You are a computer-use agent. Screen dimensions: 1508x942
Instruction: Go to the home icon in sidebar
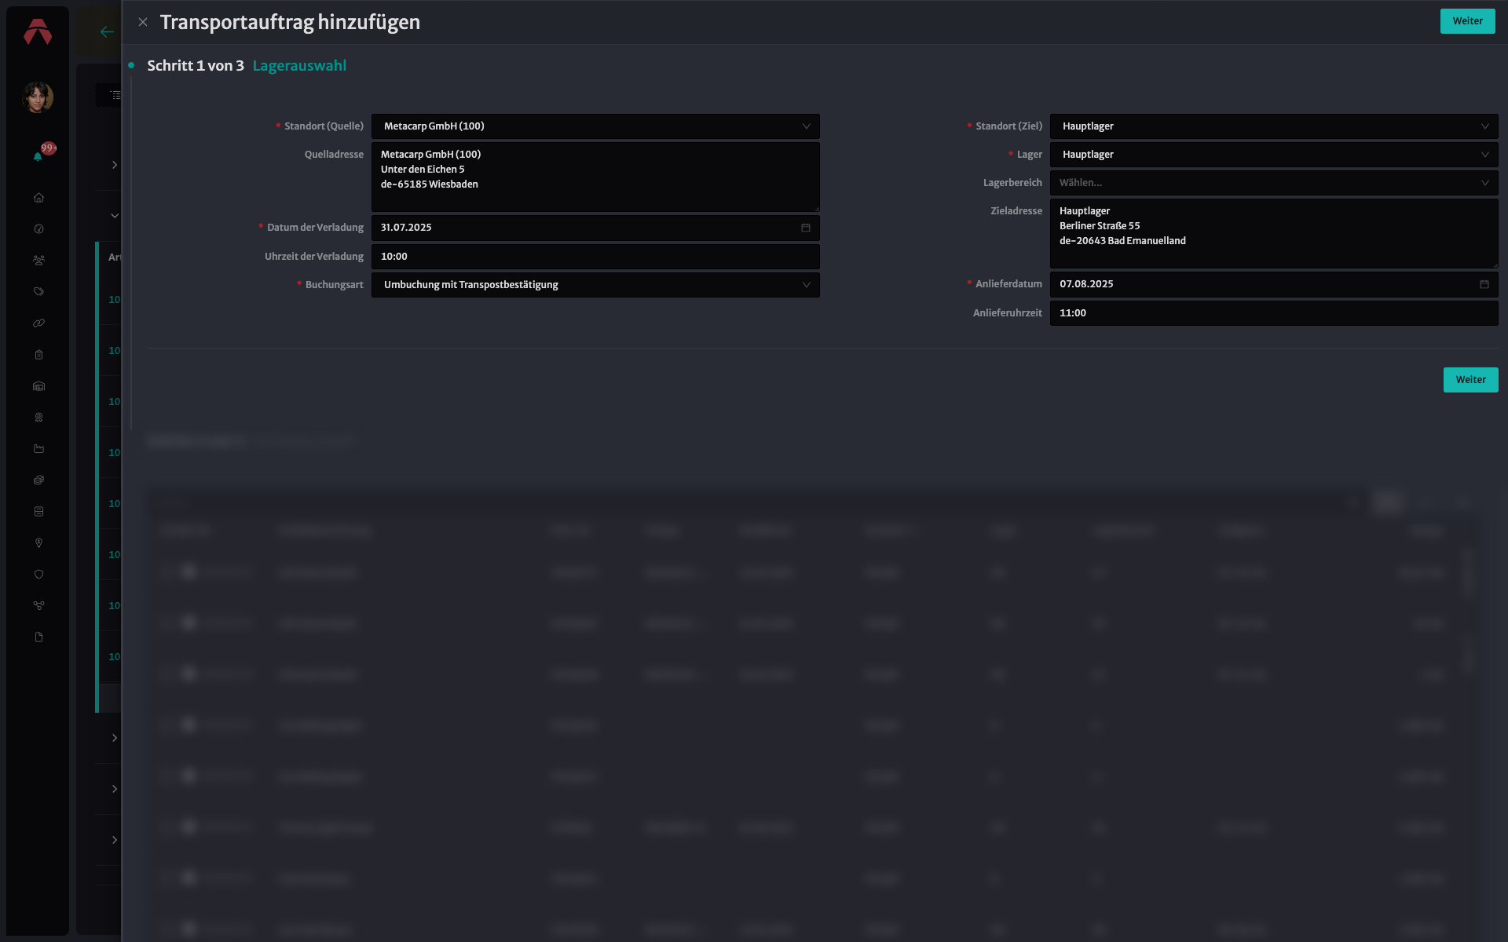(38, 198)
